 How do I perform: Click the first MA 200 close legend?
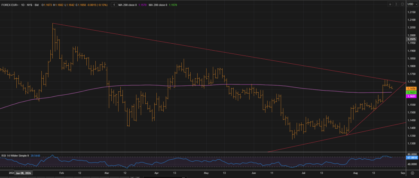pyautogui.click(x=133, y=5)
